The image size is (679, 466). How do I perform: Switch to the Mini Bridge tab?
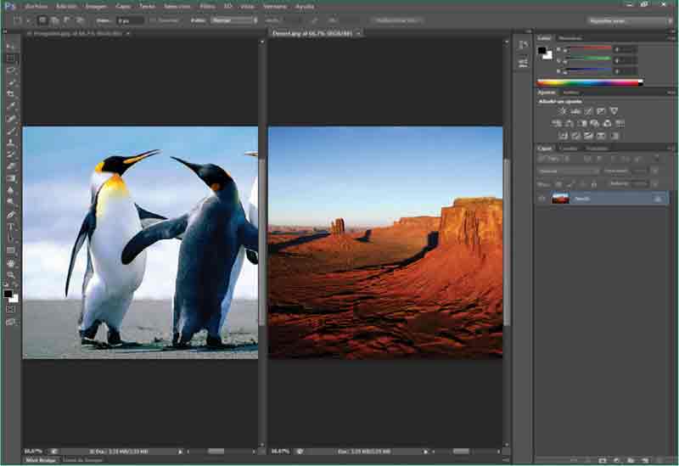(x=40, y=459)
